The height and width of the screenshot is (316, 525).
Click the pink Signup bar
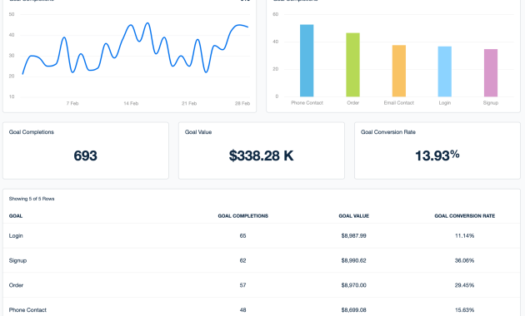[x=491, y=73]
